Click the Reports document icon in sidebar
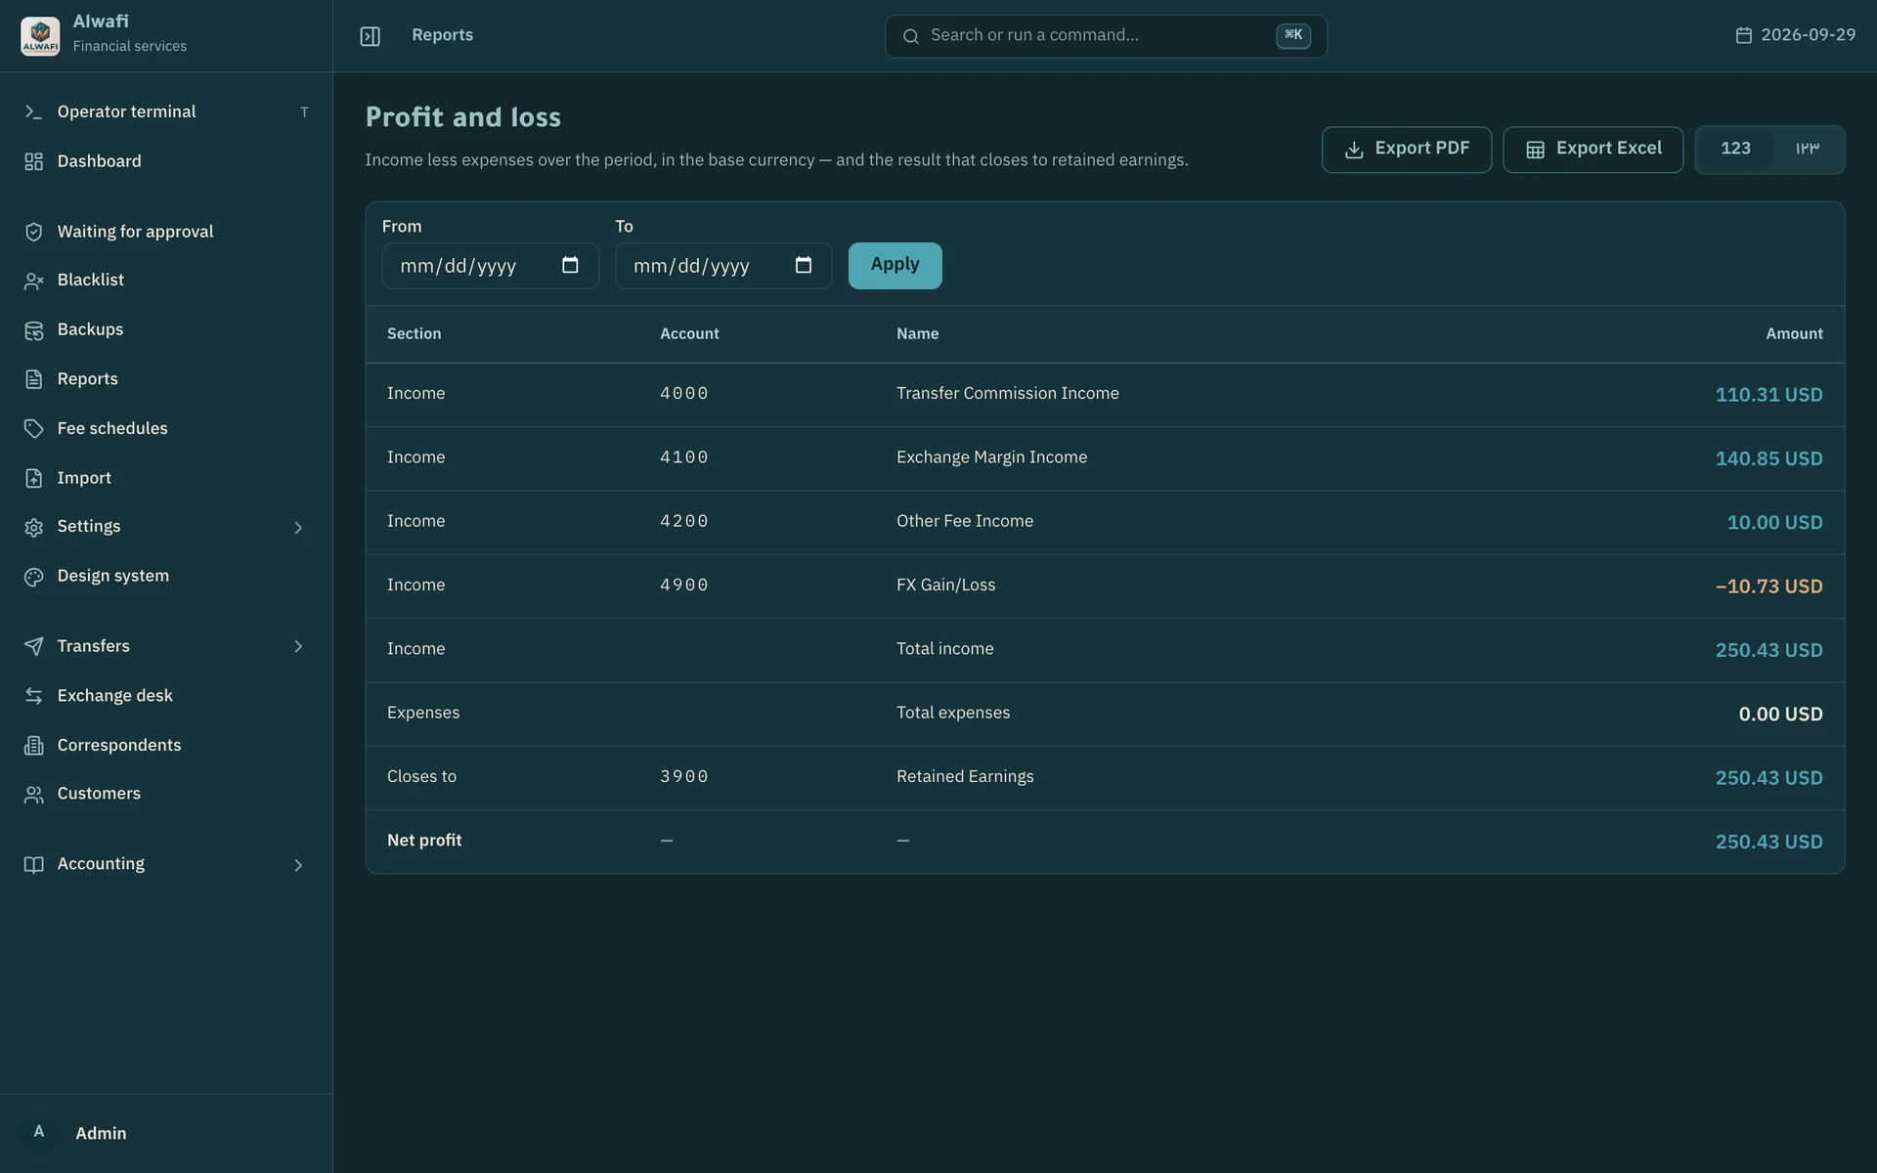 (33, 379)
